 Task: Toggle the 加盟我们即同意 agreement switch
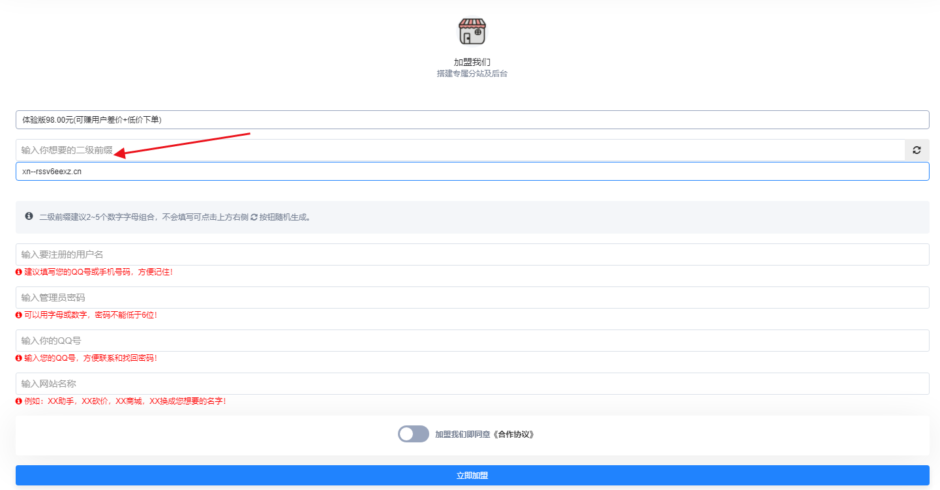point(413,434)
